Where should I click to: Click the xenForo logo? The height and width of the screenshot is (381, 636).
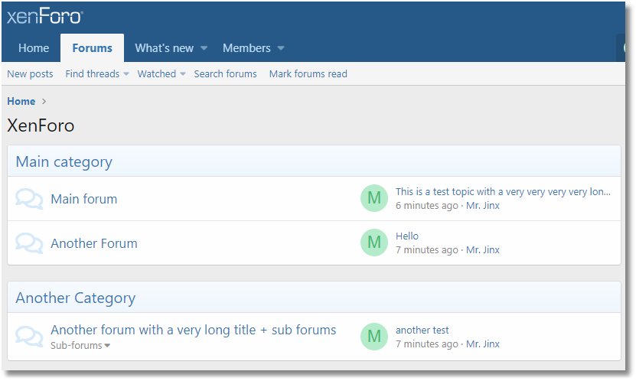44,17
